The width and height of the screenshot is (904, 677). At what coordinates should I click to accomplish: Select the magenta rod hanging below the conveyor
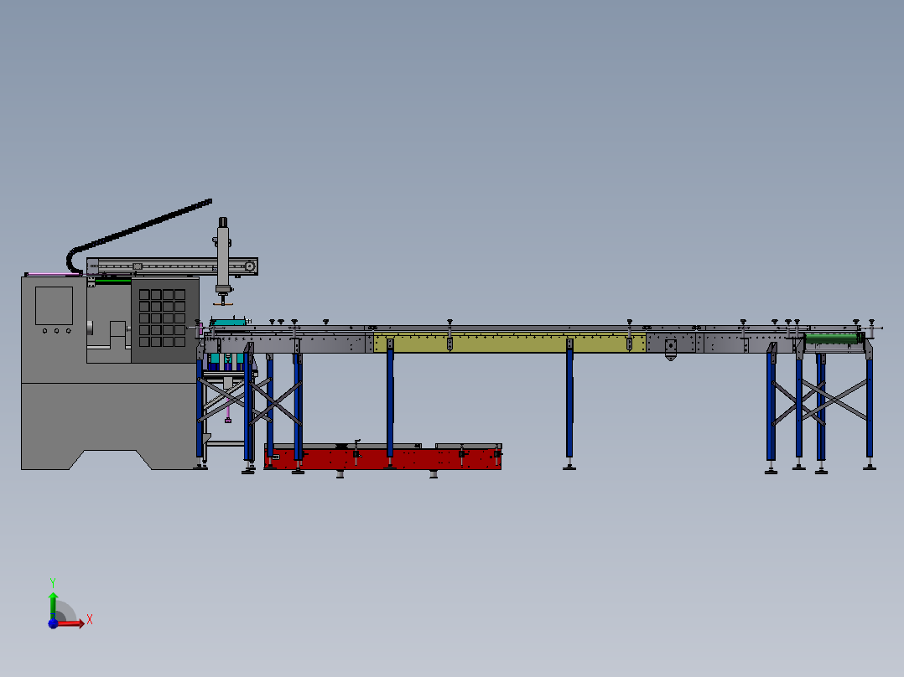(228, 411)
